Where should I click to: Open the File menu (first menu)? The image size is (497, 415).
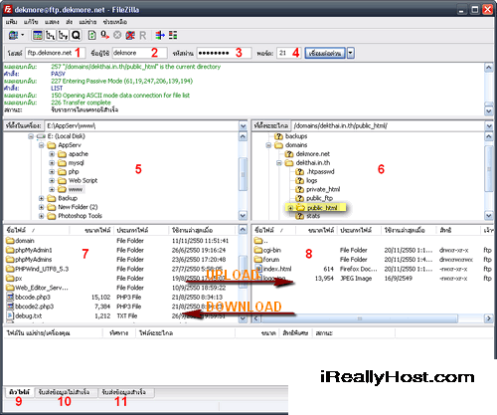[x=11, y=22]
